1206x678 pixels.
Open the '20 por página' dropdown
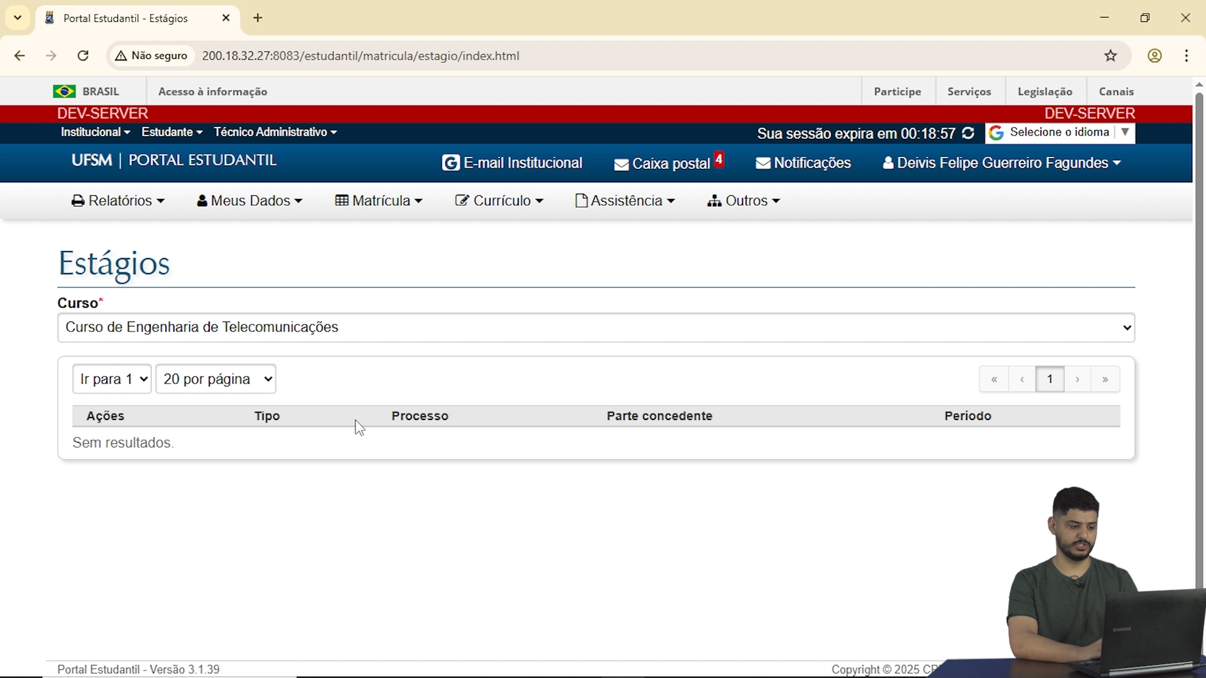coord(215,379)
